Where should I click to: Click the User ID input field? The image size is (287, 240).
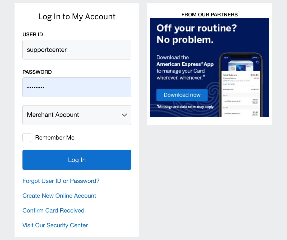[x=77, y=50]
